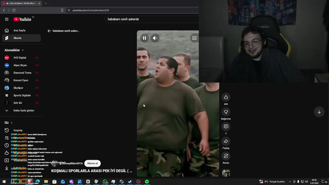Open Microsoft Edge from taskbar

point(38,182)
